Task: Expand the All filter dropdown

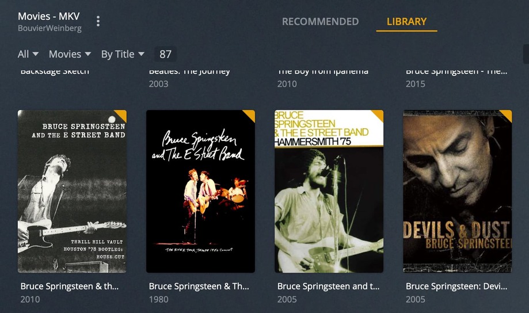Action: point(28,54)
